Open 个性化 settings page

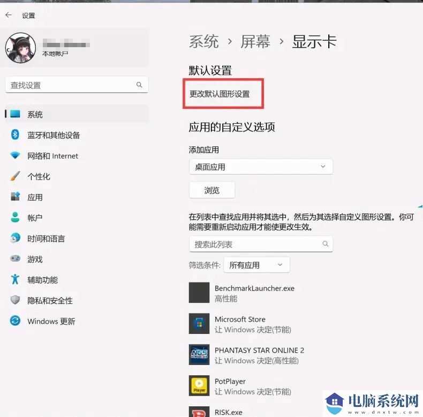(77, 176)
